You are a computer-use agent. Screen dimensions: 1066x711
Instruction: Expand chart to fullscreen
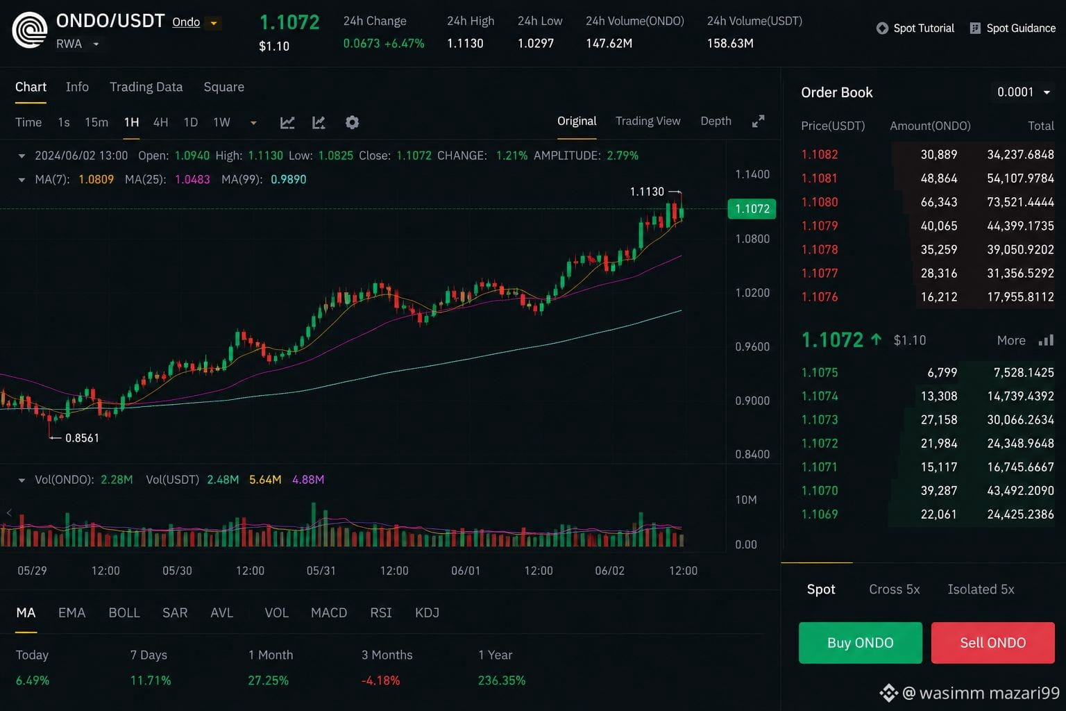pos(759,122)
